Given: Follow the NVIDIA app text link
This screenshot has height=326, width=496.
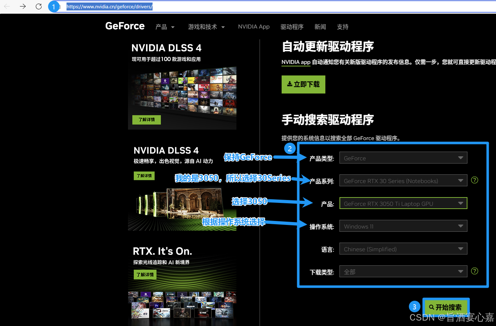Looking at the screenshot, I should coord(296,62).
